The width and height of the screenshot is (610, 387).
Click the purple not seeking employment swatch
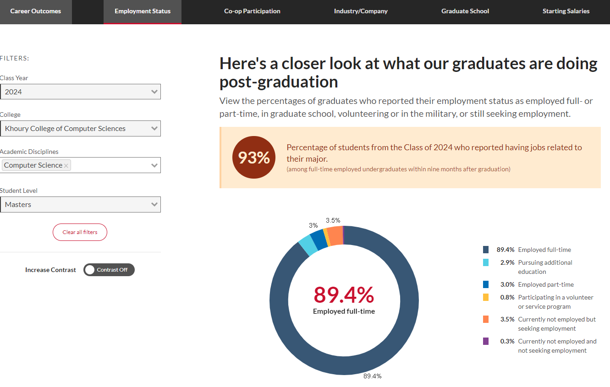[485, 341]
